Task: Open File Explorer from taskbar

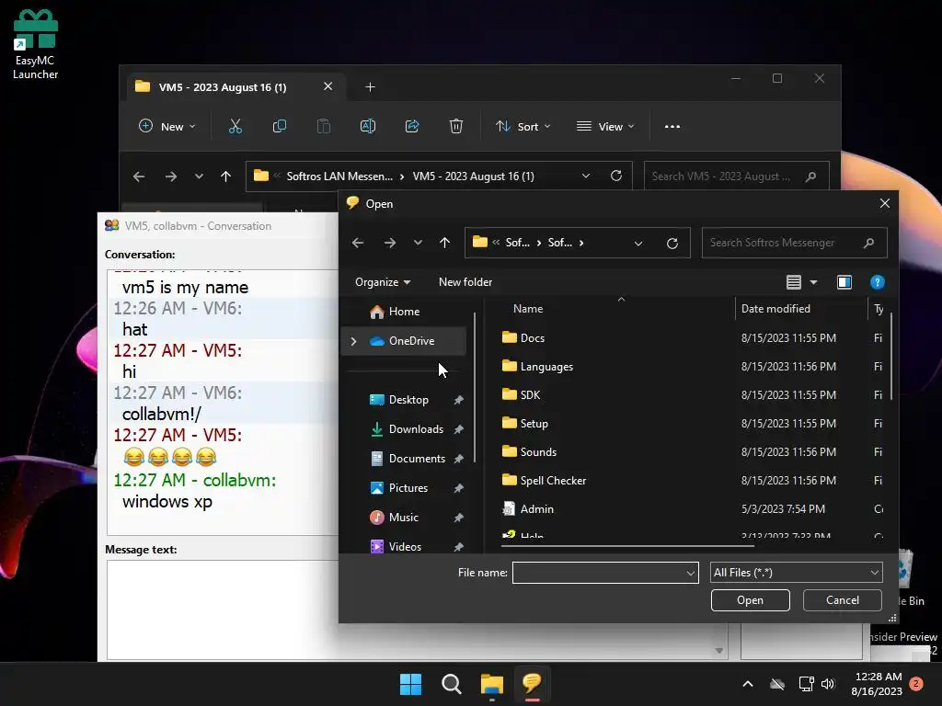Action: tap(492, 684)
